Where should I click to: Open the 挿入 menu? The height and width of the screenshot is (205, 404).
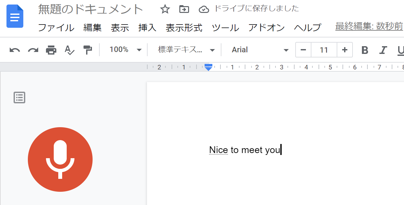(x=148, y=28)
